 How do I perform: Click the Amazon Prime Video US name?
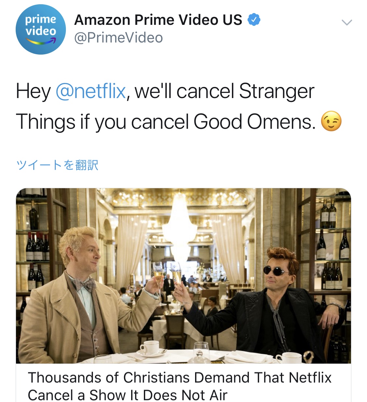coord(158,20)
